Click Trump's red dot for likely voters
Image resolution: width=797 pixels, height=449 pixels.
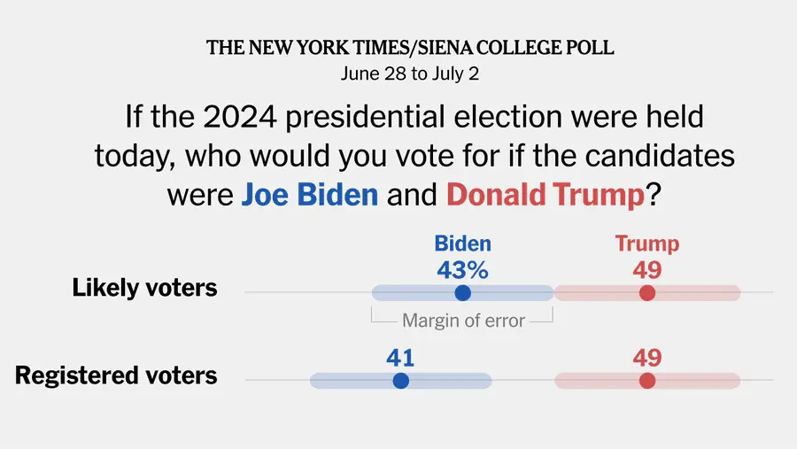click(647, 293)
